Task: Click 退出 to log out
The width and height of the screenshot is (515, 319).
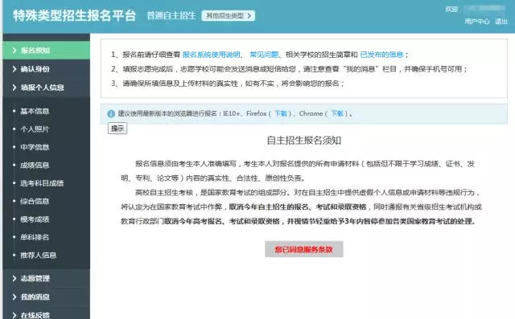Action: 501,22
